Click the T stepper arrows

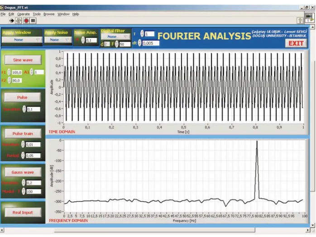pyautogui.click(x=142, y=33)
